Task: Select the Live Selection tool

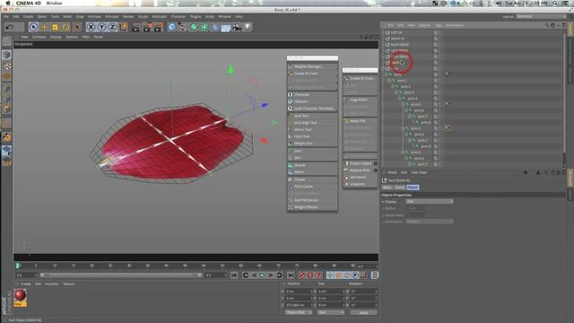Action: pyautogui.click(x=33, y=27)
